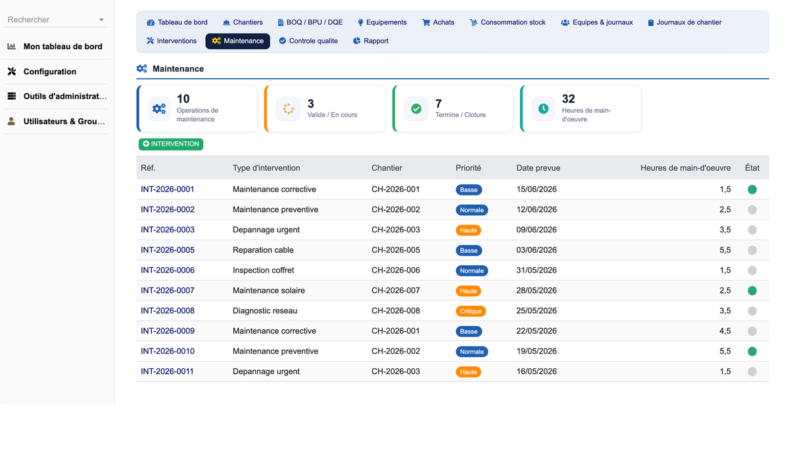Click the Interventions tools icon
789x466 pixels.
(151, 41)
